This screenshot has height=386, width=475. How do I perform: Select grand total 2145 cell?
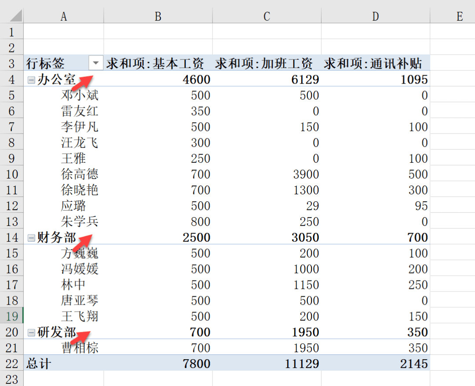pyautogui.click(x=376, y=363)
